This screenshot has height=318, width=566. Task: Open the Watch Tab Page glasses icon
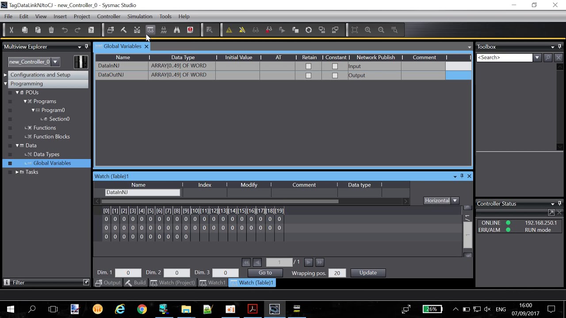tap(150, 30)
